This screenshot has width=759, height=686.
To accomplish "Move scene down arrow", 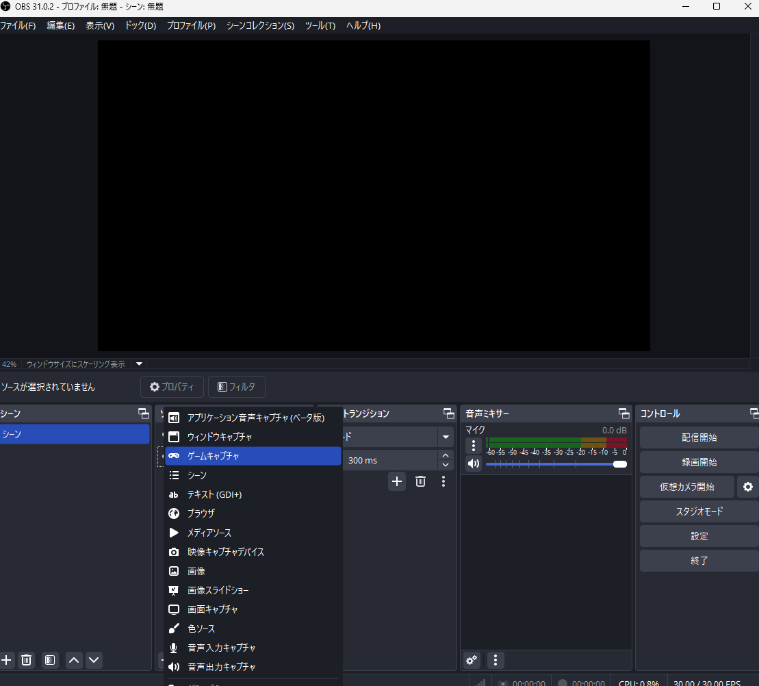I will pyautogui.click(x=94, y=660).
